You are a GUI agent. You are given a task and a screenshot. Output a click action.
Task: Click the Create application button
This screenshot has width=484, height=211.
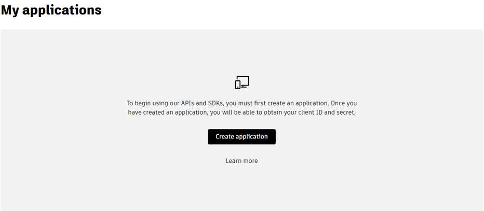click(241, 137)
